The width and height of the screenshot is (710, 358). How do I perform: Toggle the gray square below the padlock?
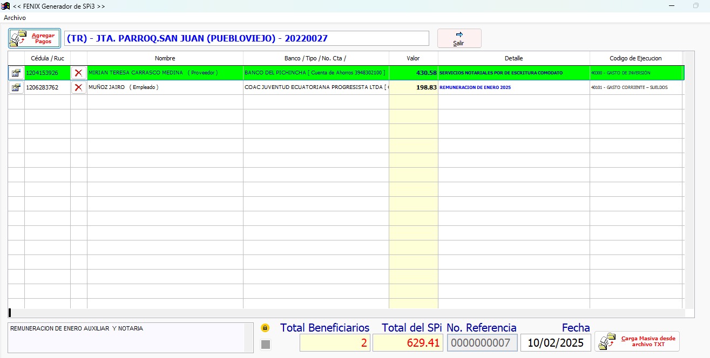tap(265, 344)
